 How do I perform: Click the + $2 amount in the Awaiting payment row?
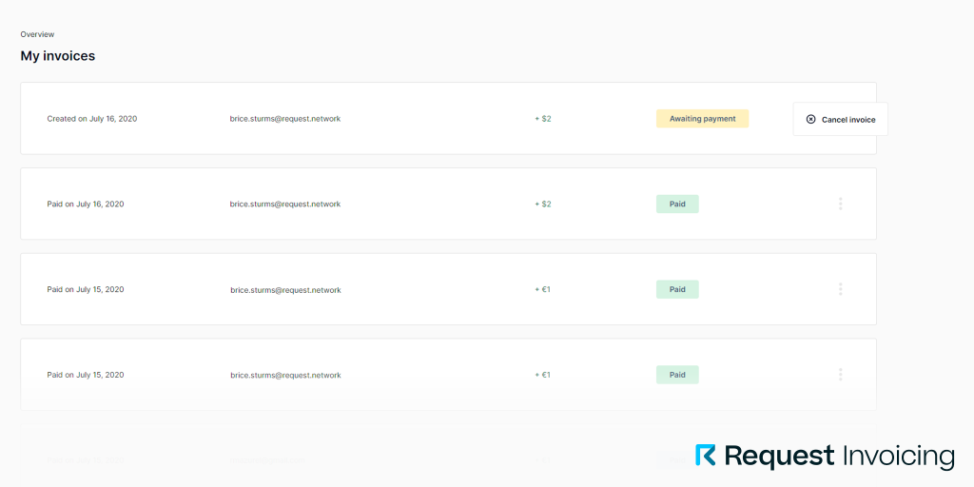(543, 119)
